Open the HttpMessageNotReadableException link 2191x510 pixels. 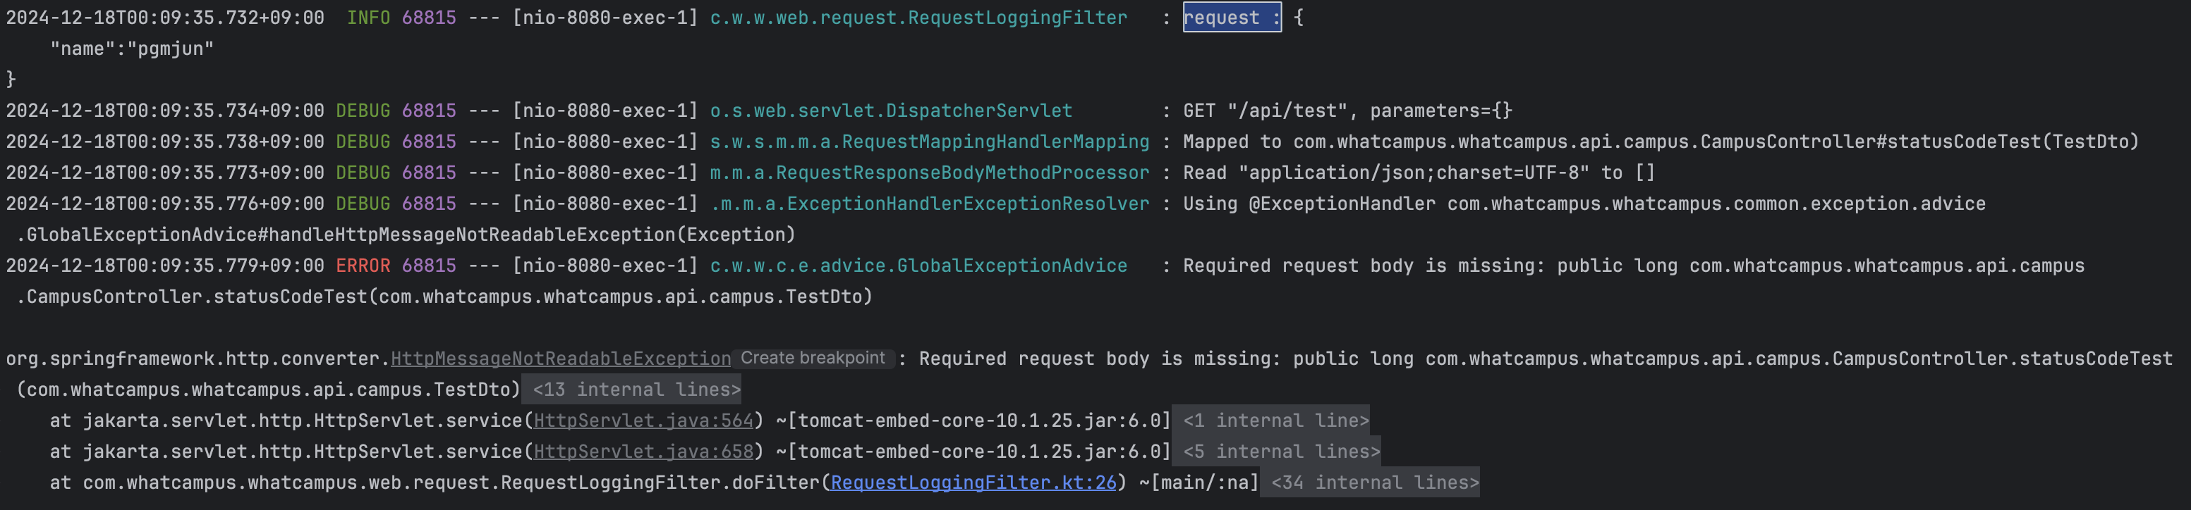pyautogui.click(x=561, y=359)
